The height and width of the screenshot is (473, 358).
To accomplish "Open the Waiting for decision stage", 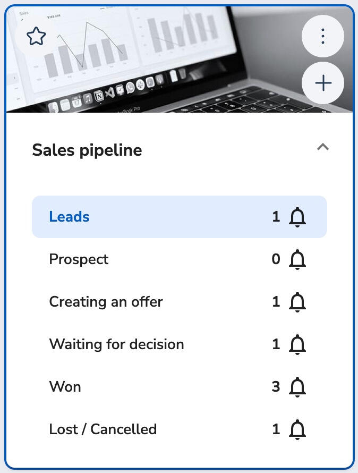I will (116, 344).
